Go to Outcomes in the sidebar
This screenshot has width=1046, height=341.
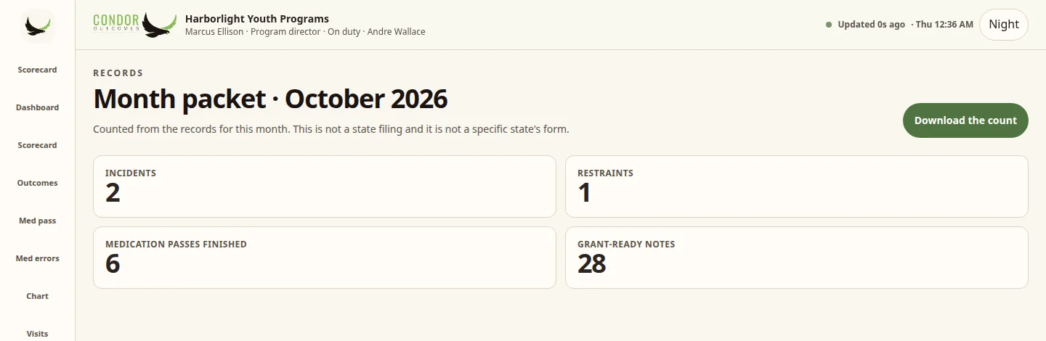pos(37,183)
